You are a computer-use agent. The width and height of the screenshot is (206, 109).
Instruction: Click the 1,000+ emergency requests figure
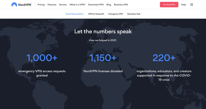(x=42, y=58)
